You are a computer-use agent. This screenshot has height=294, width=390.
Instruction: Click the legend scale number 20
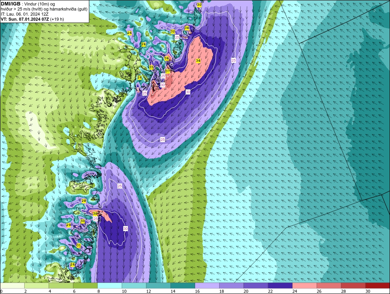click(x=246, y=291)
